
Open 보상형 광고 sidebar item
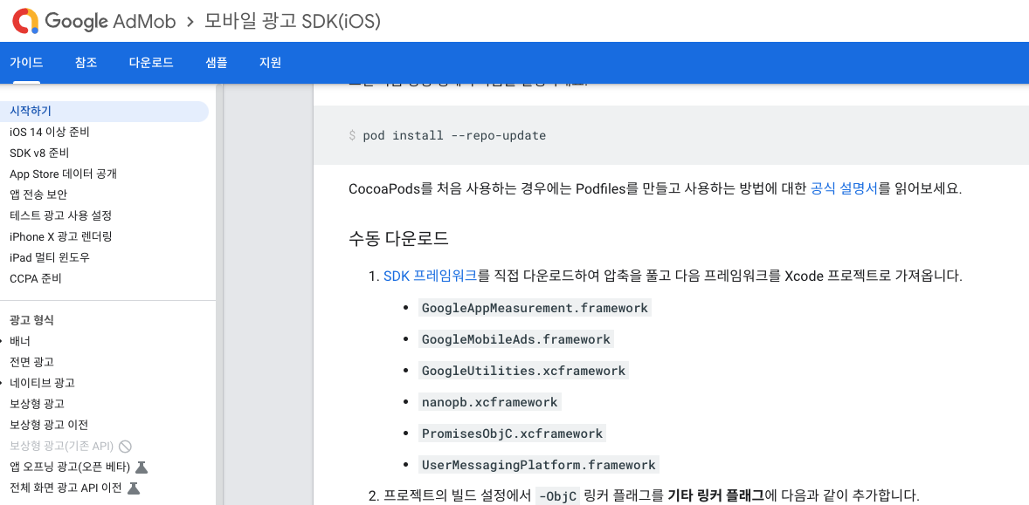point(37,404)
